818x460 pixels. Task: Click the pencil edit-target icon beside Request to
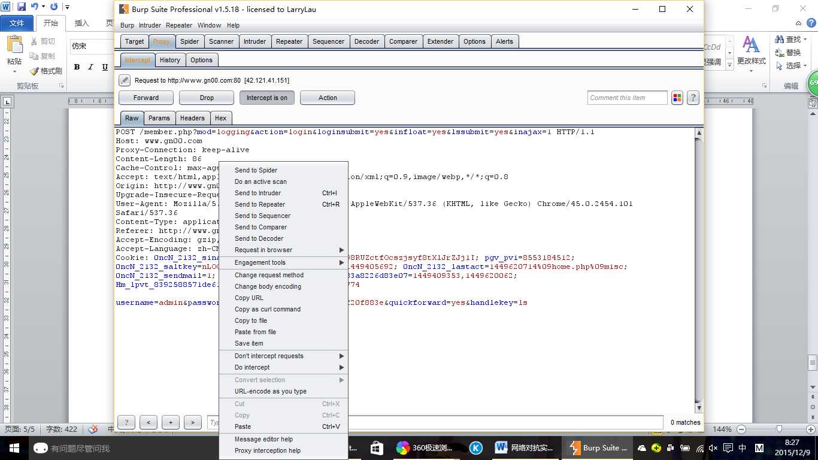[x=124, y=80]
